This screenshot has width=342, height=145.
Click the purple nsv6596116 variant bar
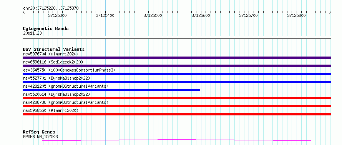(x=177, y=66)
